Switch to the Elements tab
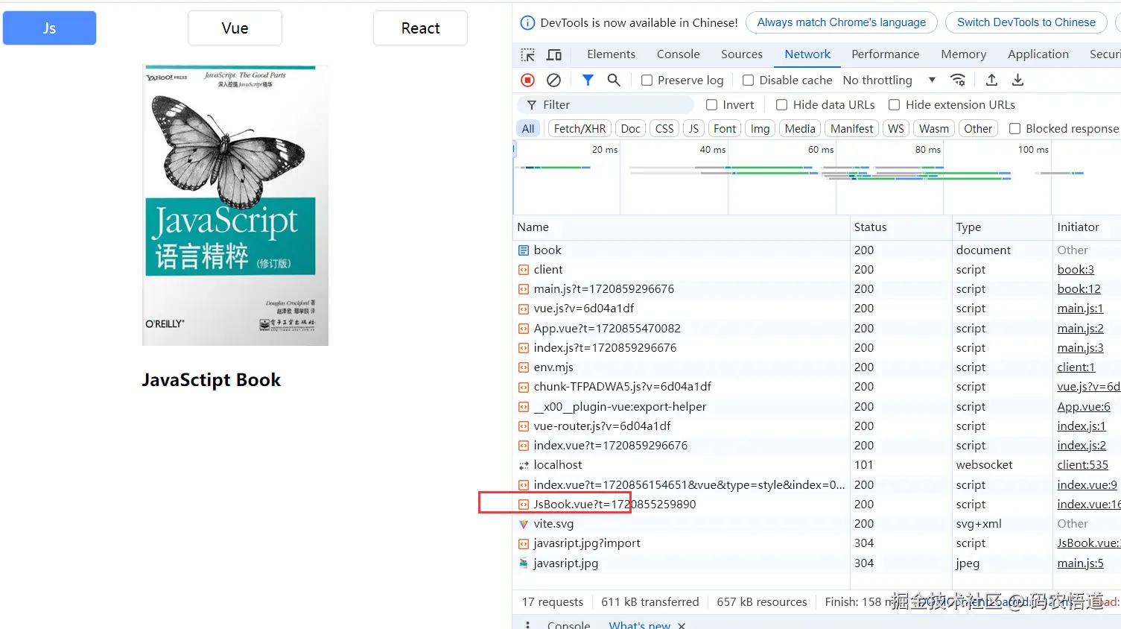 point(612,54)
